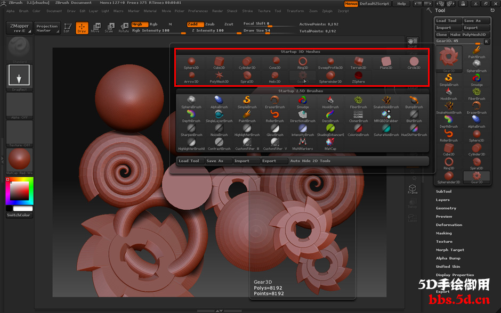Select Spiral3D in the Startup 3D Meshes popup

click(x=247, y=77)
